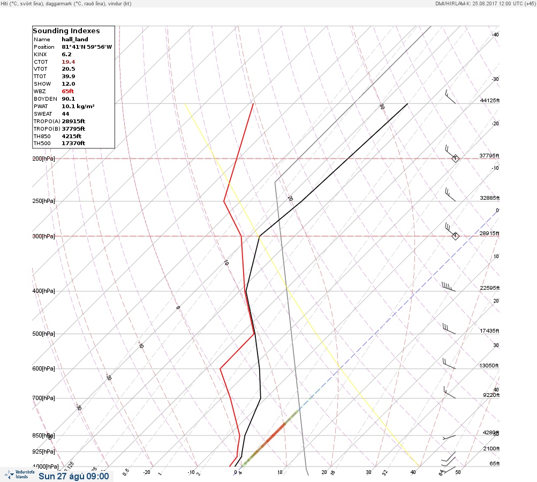The image size is (537, 482).
Task: Click the header legend 'Hiti (°C, svört lína)...'
Action: tap(66, 4)
